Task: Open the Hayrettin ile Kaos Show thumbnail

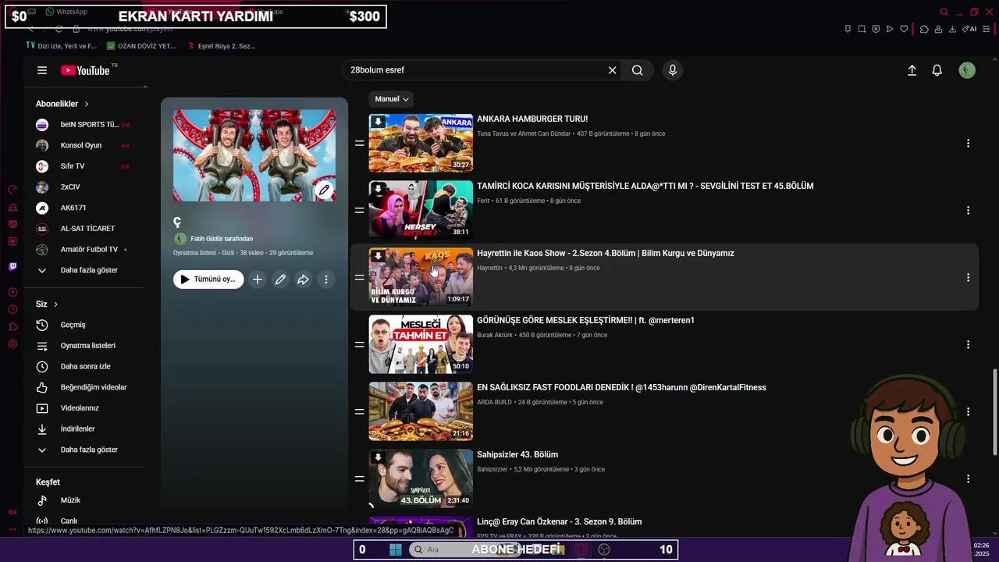Action: click(421, 277)
